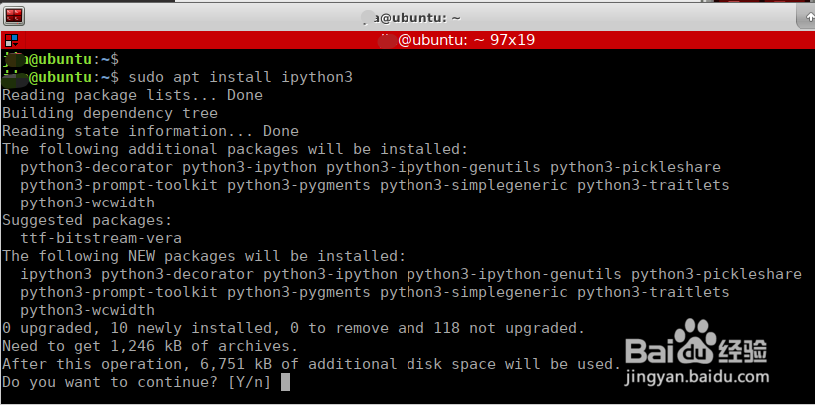Click the cursor block after the [Y/n] prompt

285,382
